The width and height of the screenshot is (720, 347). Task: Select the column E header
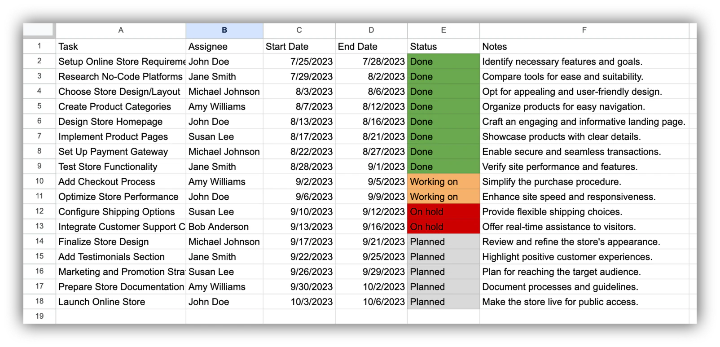(x=443, y=31)
